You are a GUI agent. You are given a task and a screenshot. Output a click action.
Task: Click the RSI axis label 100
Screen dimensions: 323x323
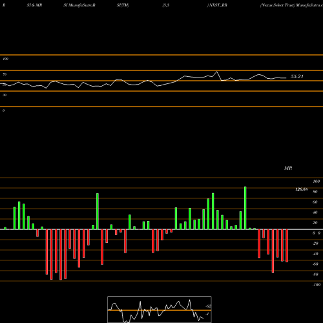point(6,59)
